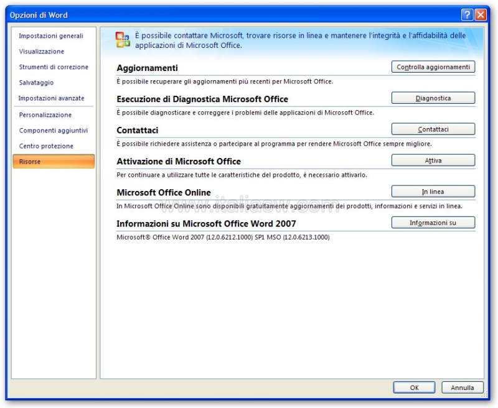Go to Impostazioni avanzate

(x=51, y=98)
